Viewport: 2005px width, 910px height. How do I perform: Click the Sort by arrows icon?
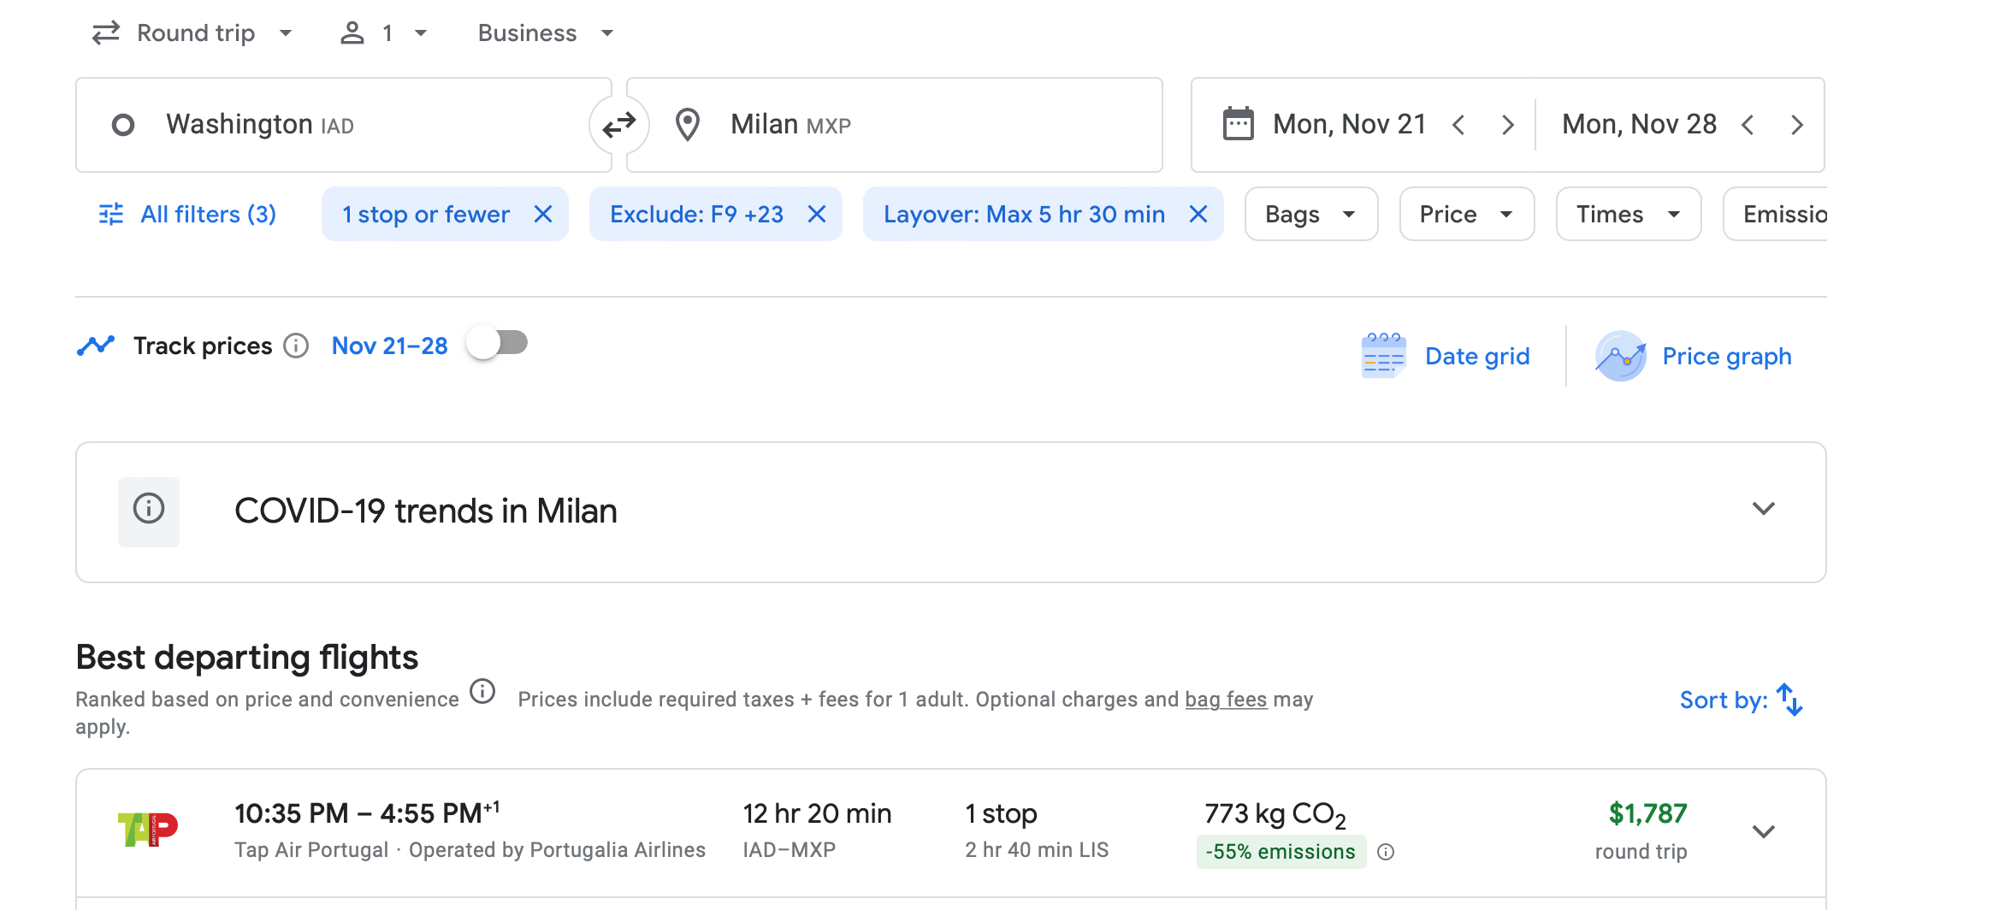coord(1789,700)
